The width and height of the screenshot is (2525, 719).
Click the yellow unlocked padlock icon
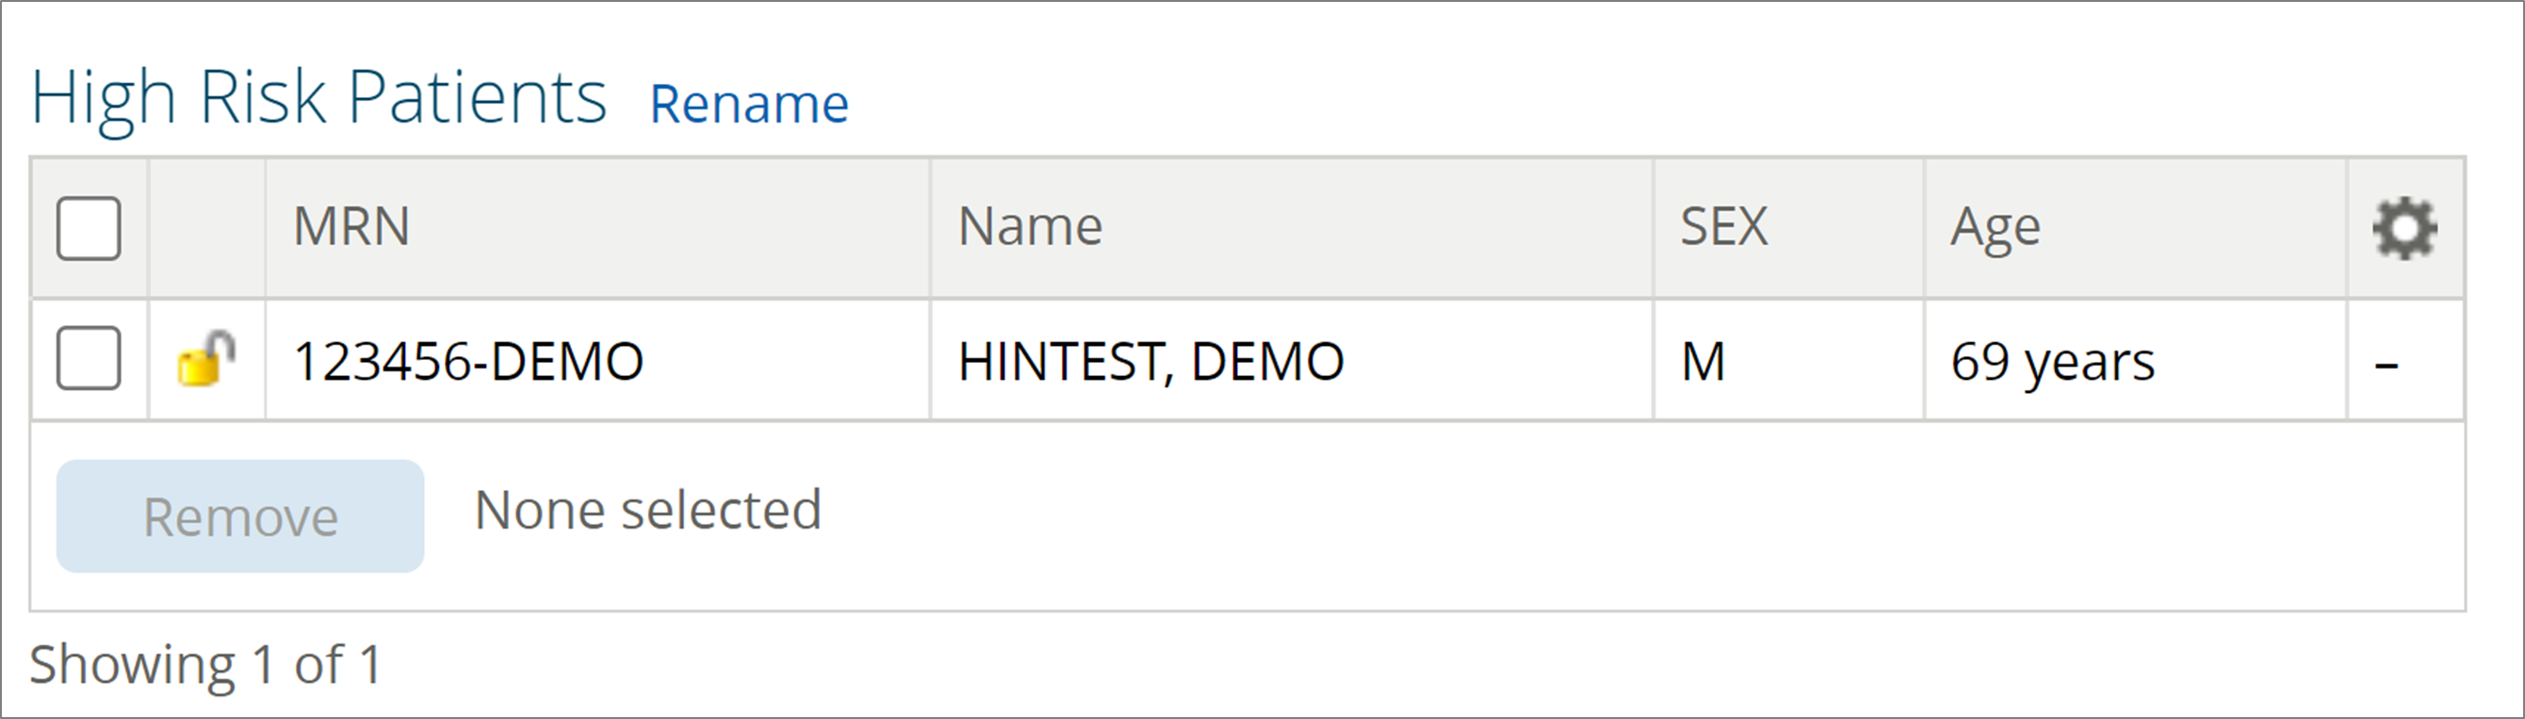coord(205,360)
